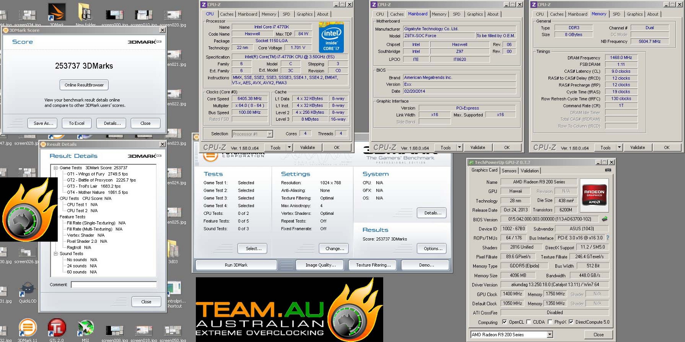
Task: Click Select... under Tests in 3DMark
Action: (x=253, y=249)
